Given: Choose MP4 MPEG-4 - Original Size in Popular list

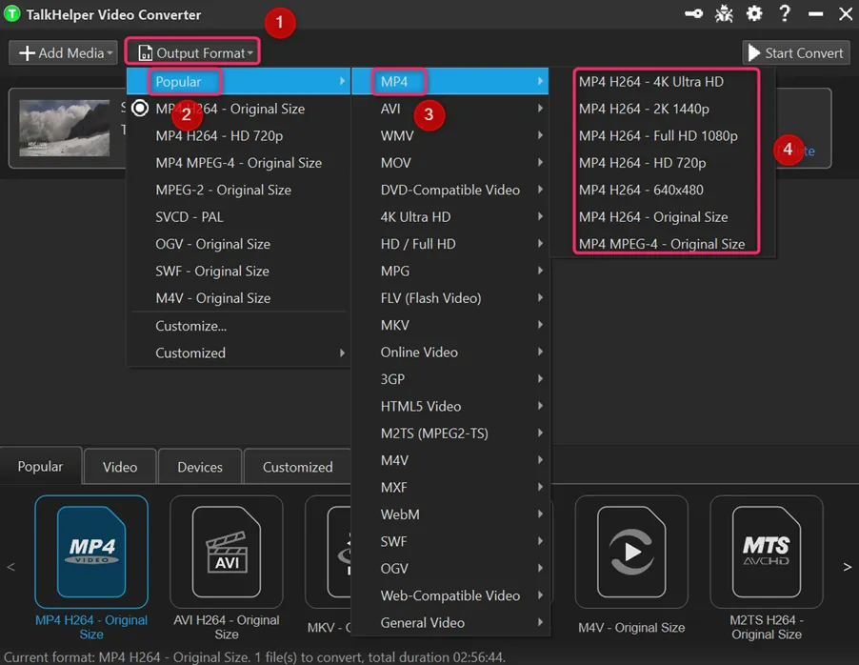Looking at the screenshot, I should [238, 163].
